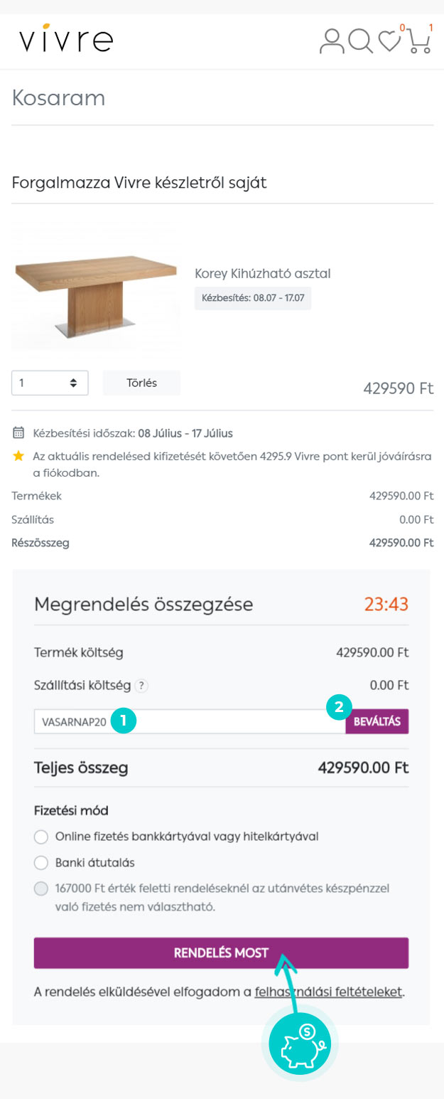Click the search magnifier icon
Screen dimensions: 444x1099
[x=361, y=41]
